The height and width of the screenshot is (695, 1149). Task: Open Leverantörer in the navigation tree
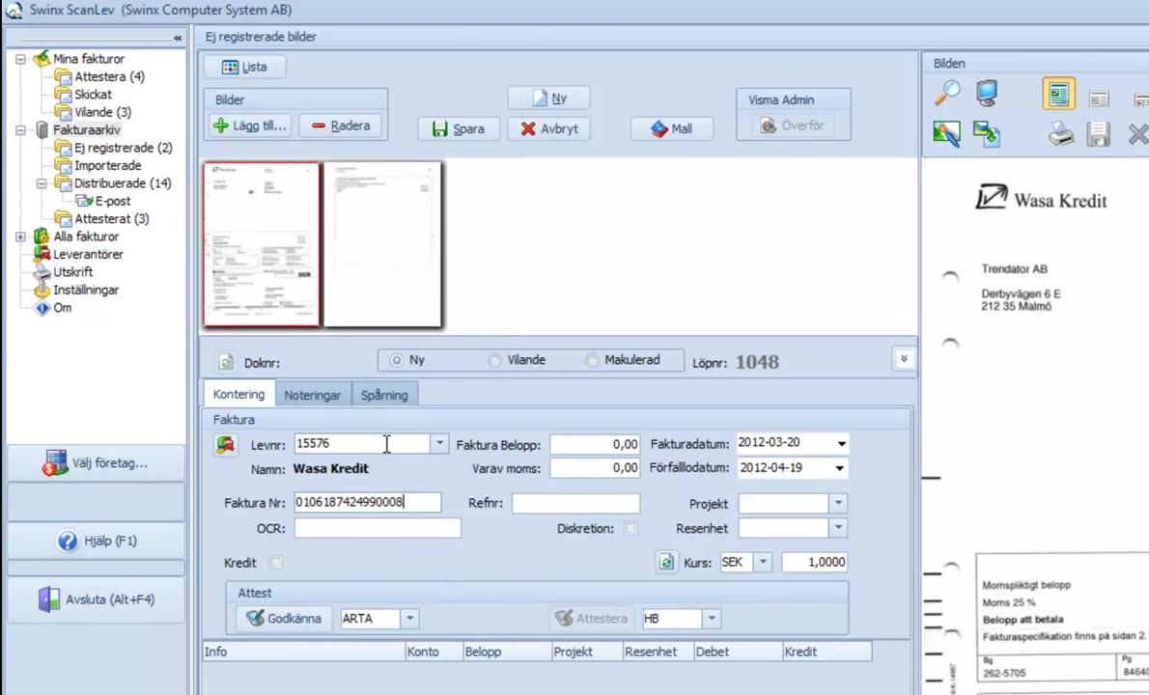(88, 254)
